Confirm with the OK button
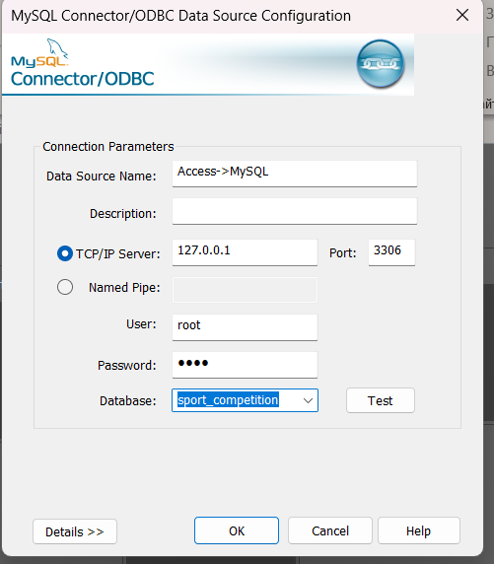This screenshot has width=494, height=564. click(x=237, y=530)
